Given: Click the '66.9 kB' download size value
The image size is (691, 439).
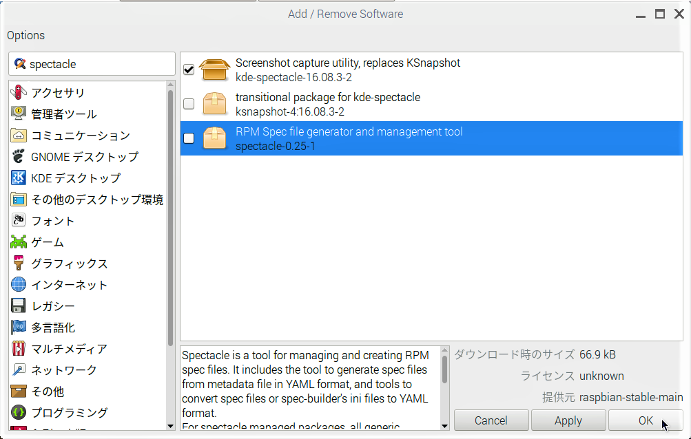Looking at the screenshot, I should click(597, 354).
